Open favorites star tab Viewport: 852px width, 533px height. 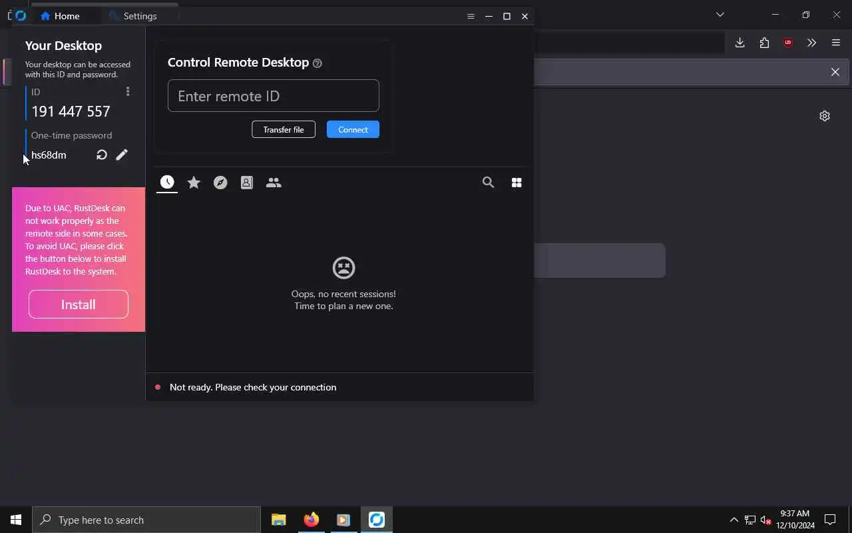[x=194, y=182]
